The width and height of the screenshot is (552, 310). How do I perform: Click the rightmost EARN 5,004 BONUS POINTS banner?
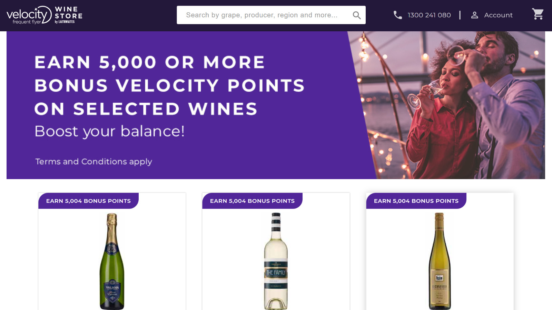416,201
